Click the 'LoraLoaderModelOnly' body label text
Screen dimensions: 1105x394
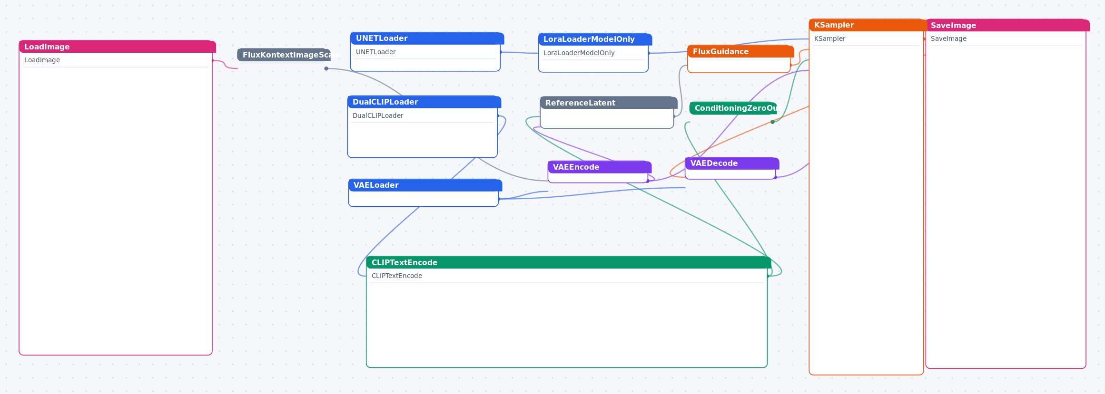point(579,53)
